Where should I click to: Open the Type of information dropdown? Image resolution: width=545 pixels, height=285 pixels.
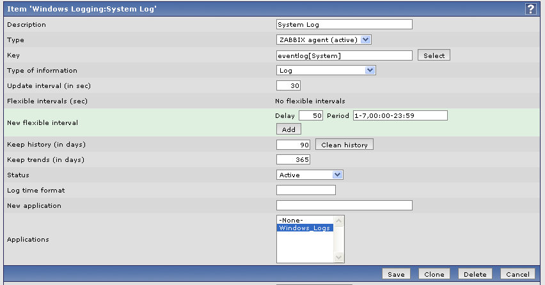point(326,70)
